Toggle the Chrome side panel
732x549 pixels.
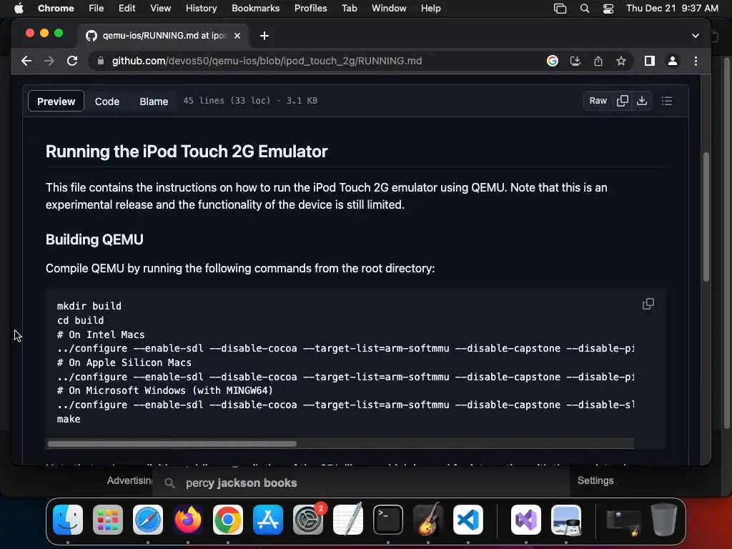click(649, 61)
